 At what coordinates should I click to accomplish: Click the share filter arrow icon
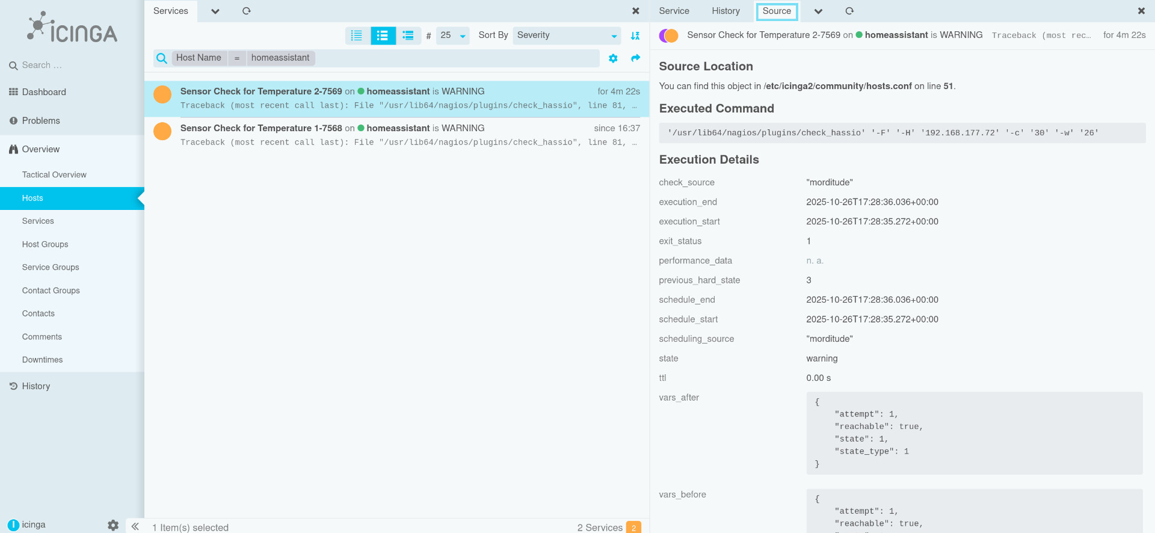(x=635, y=58)
